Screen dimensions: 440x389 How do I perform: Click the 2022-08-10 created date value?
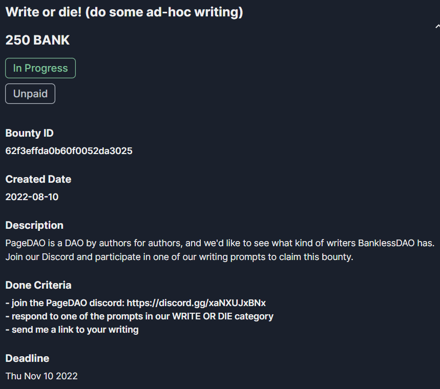(x=32, y=197)
